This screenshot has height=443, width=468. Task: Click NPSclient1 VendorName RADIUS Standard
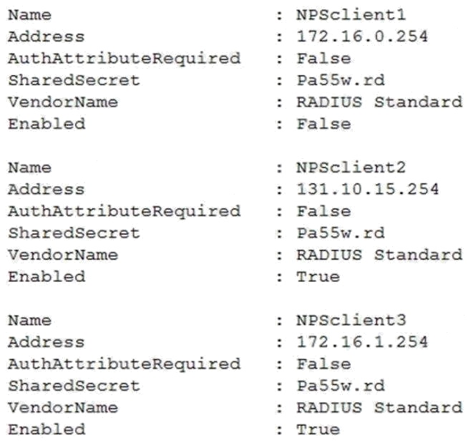tap(379, 102)
